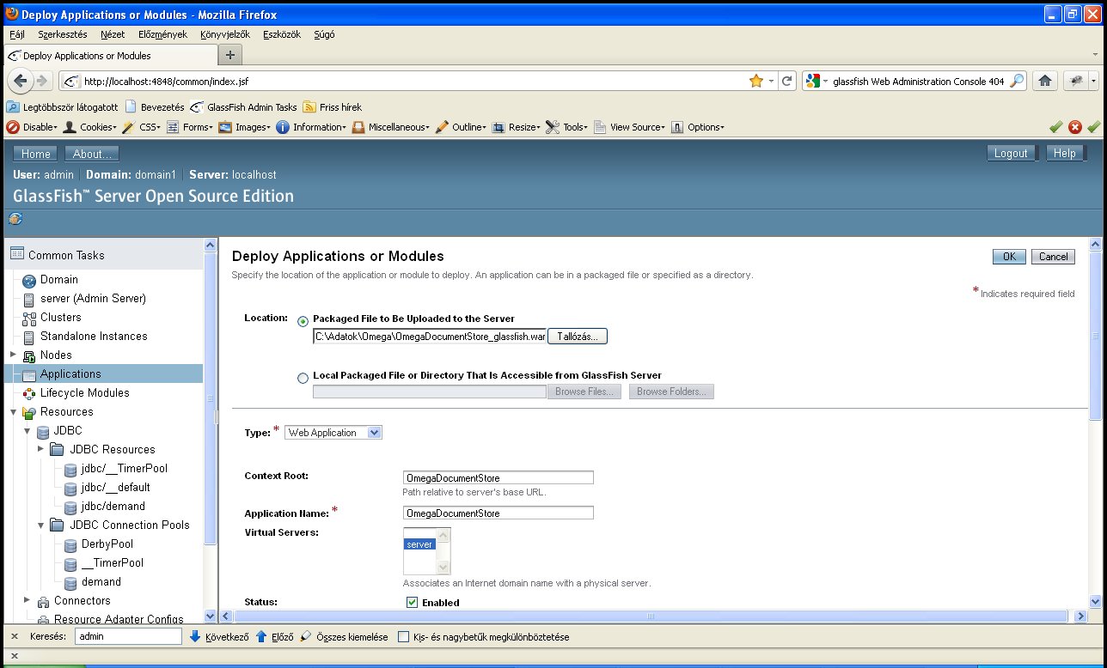
Task: Close the find bar with X
Action: pos(14,637)
